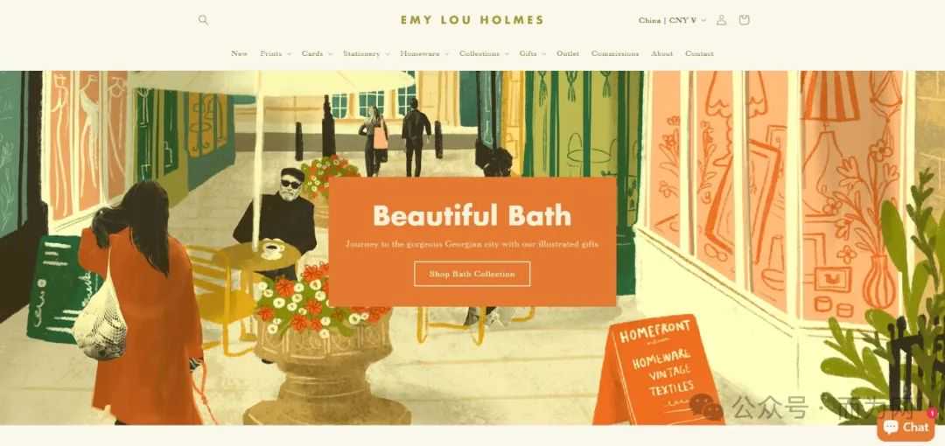Click the Emy Lou Holmes logo
Image resolution: width=945 pixels, height=446 pixels.
click(472, 20)
